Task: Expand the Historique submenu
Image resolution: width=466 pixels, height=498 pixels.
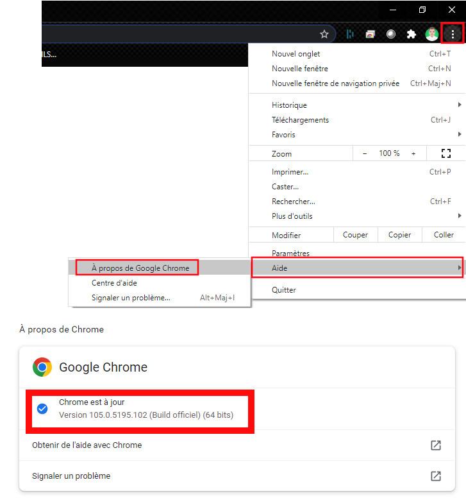Action: [357, 105]
